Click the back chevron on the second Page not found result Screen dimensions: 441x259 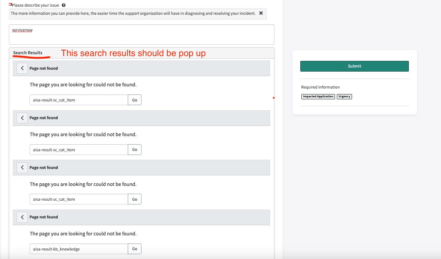click(22, 118)
